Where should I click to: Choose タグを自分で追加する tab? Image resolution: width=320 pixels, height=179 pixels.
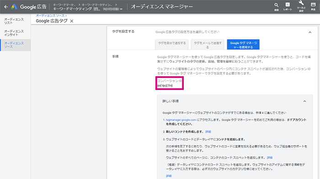(172, 44)
